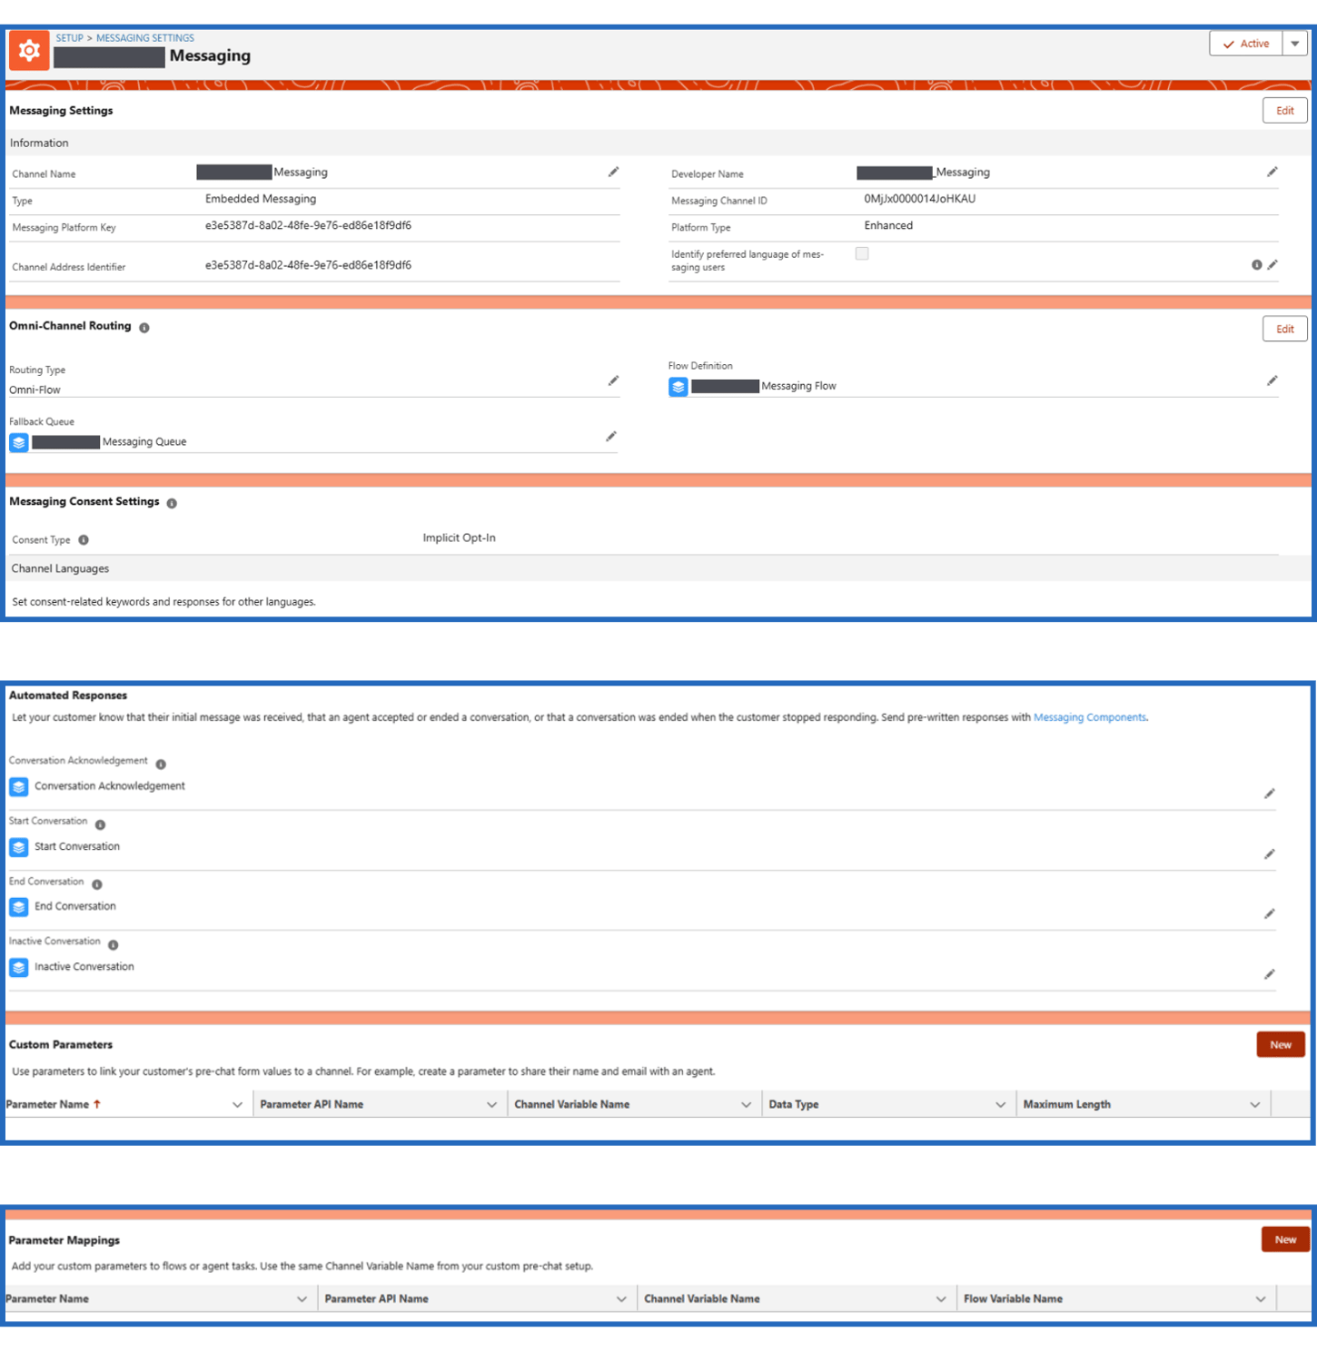Edit Start Conversation response with pencil icon
Image resolution: width=1317 pixels, height=1352 pixels.
tap(1270, 854)
